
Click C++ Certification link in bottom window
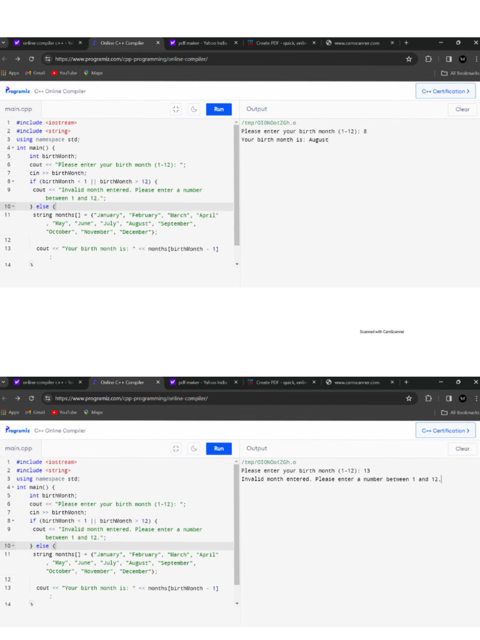[x=445, y=431]
